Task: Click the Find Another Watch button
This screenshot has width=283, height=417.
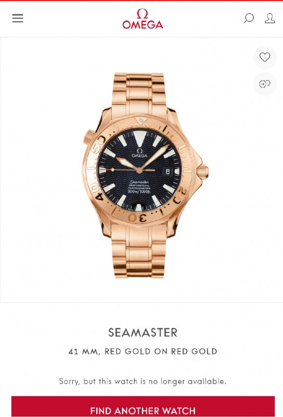Action: [x=143, y=407]
